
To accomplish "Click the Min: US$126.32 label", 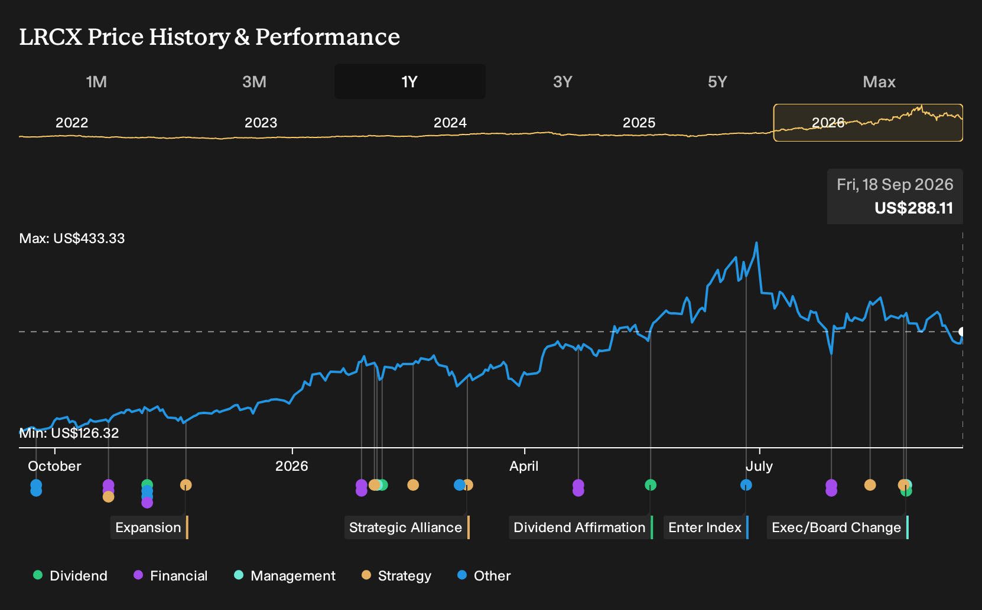I will pyautogui.click(x=69, y=433).
